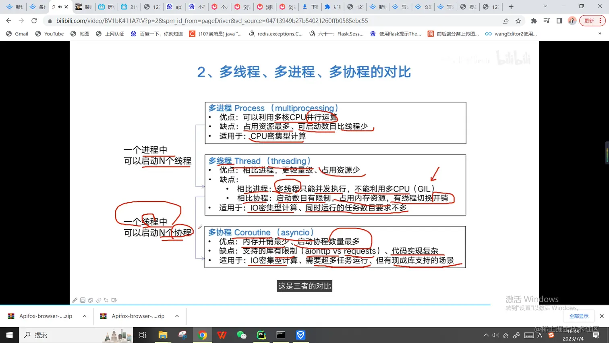Open Task View on the taskbar
This screenshot has width=609, height=343.
coord(143,335)
